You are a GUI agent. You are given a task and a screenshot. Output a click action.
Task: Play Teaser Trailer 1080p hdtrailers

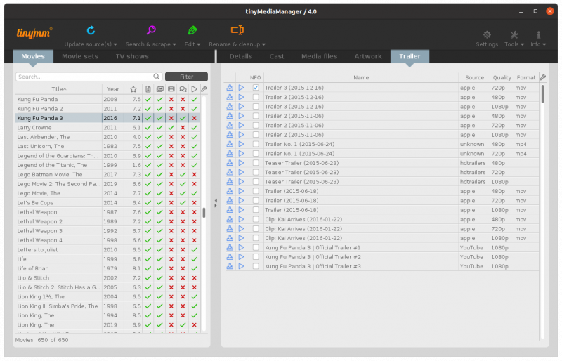(x=241, y=182)
